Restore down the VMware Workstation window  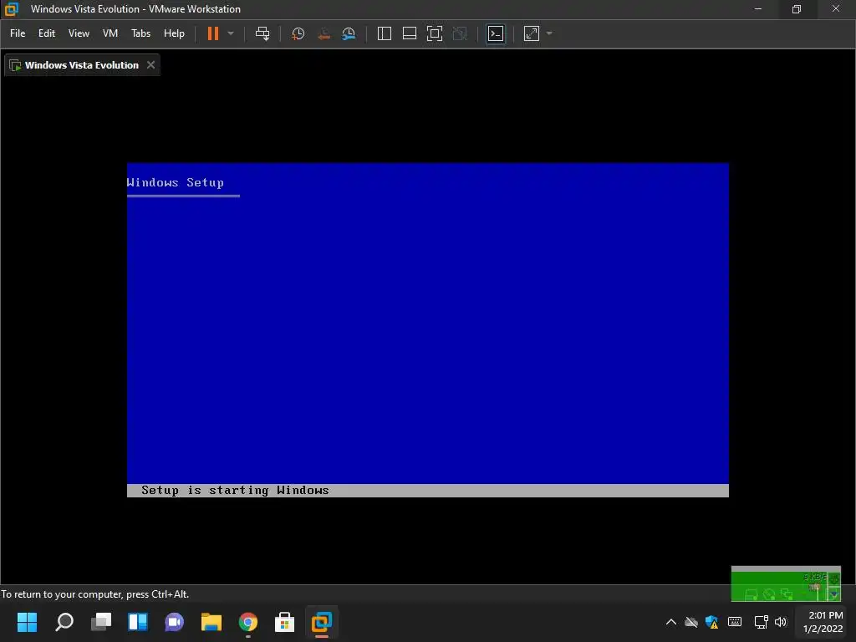tap(797, 8)
